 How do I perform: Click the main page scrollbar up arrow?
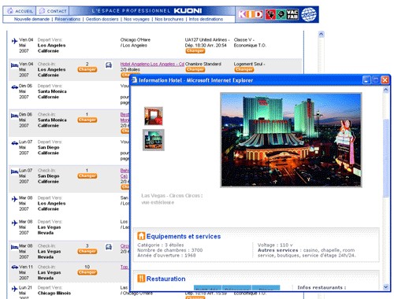321,34
